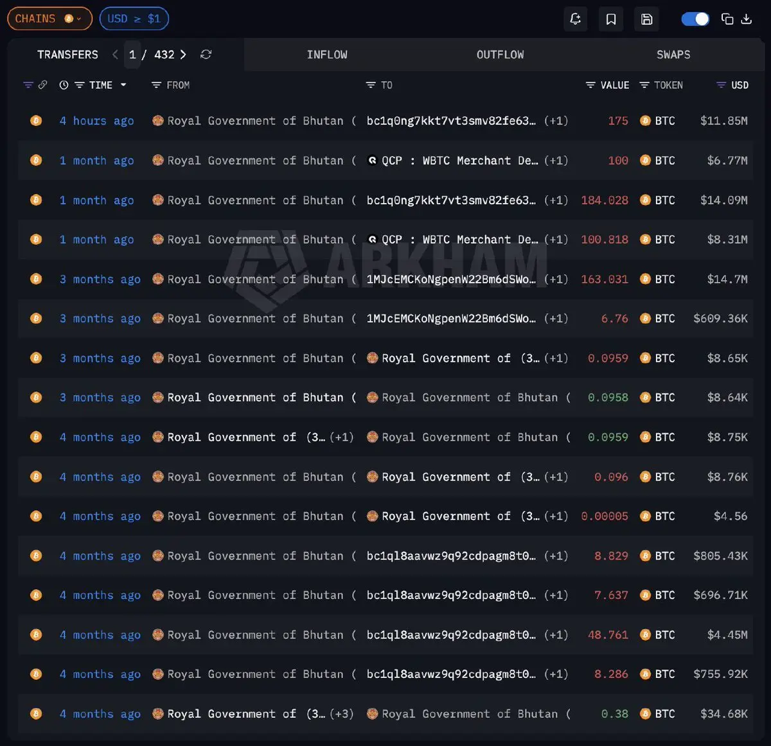This screenshot has height=746, width=771.
Task: Open the CHAINS filter dropdown
Action: (x=49, y=19)
